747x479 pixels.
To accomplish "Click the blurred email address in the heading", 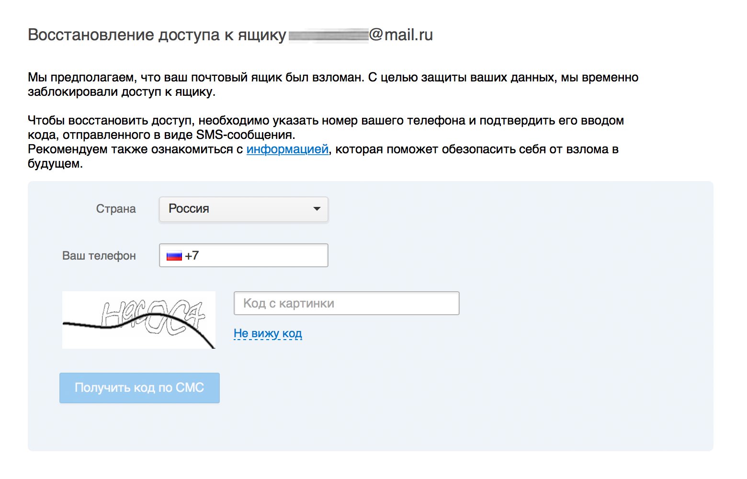I will tap(328, 35).
